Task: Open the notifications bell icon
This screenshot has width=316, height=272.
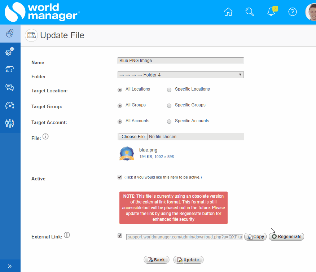Action: tap(272, 11)
